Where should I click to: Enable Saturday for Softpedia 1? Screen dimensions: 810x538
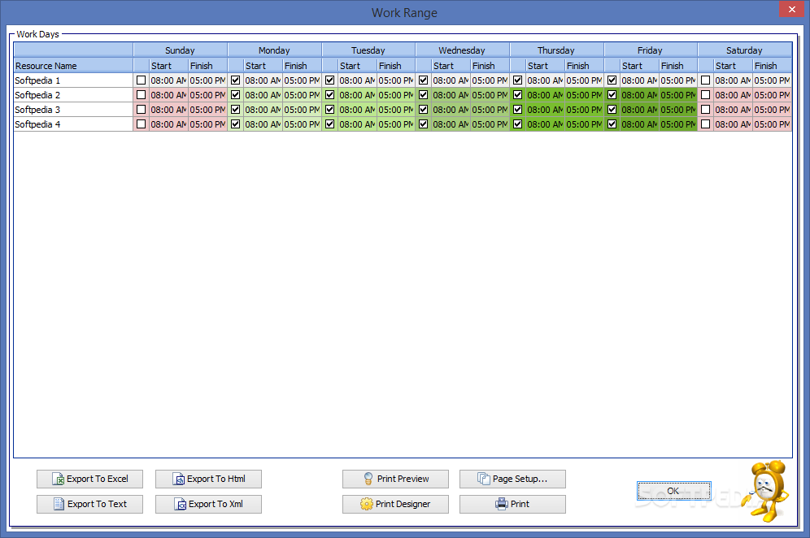tap(706, 80)
